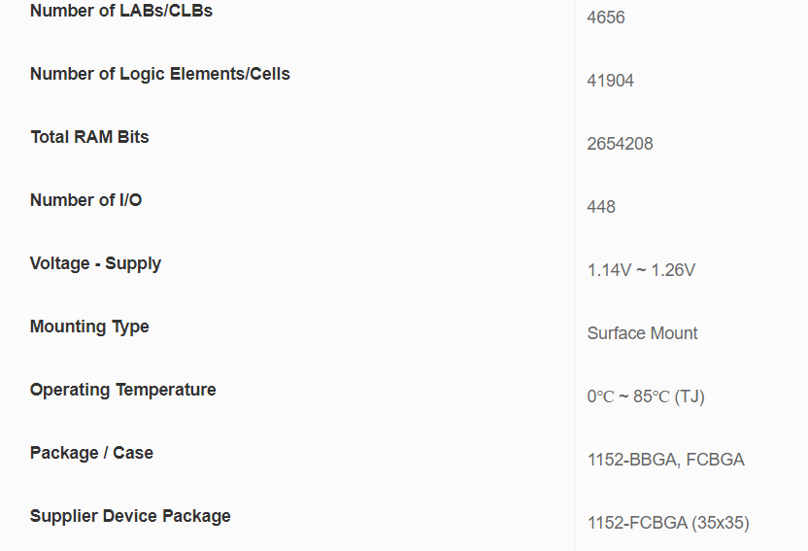Viewport: 808px width, 551px height.
Task: Select the 1152-BBGA, FCBGA package value
Action: click(665, 460)
